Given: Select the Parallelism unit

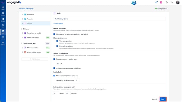Looking at the screenshot, I should 36,19.
